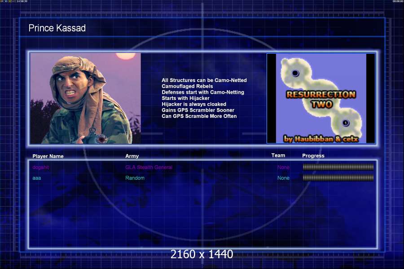This screenshot has width=404, height=269.
Task: Click 'Can GPS Scramble More Often' line
Action: (199, 116)
